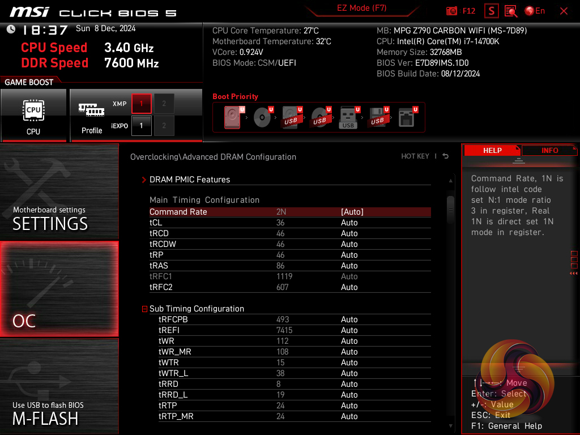Viewport: 580px width, 435px height.
Task: Open the OC overclocking section
Action: [x=59, y=289]
